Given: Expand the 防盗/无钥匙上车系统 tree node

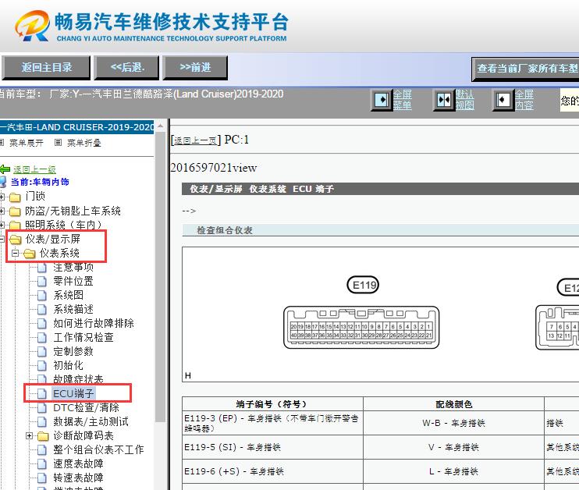Looking at the screenshot, I should click(x=2, y=211).
